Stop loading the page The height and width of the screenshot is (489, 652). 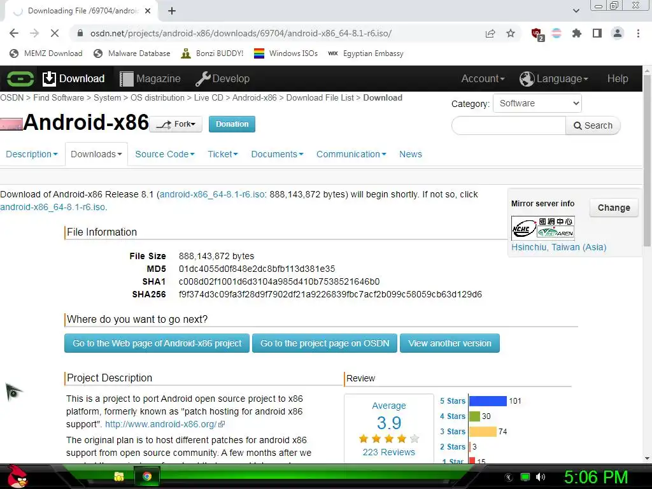tap(55, 33)
